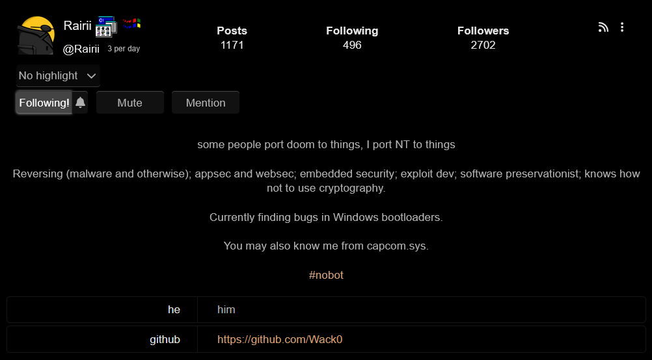Click the Rairii display name
This screenshot has width=652, height=360.
coord(77,26)
